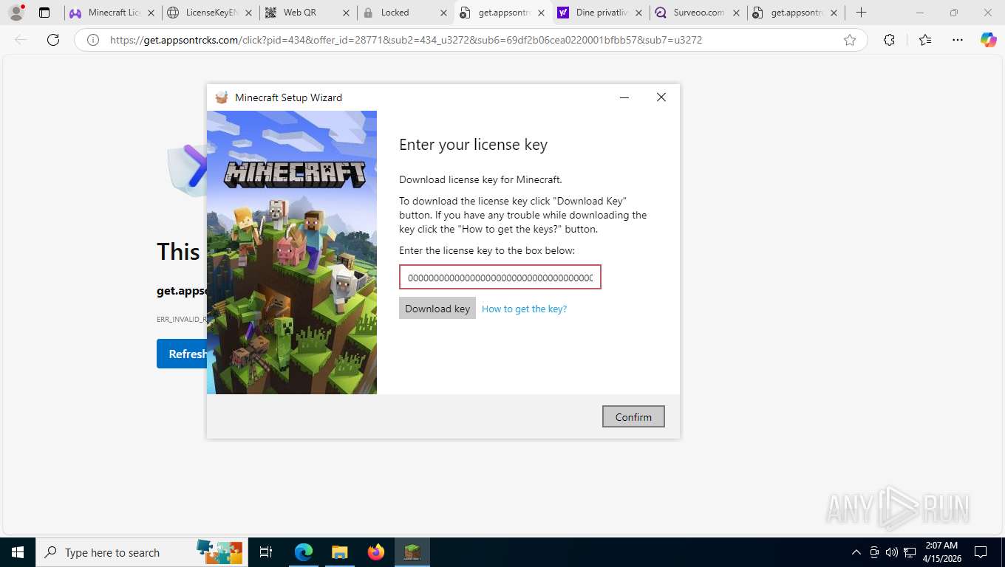The width and height of the screenshot is (1005, 567).
Task: Minimize the Minecraft Setup Wizard window
Action: pos(624,97)
